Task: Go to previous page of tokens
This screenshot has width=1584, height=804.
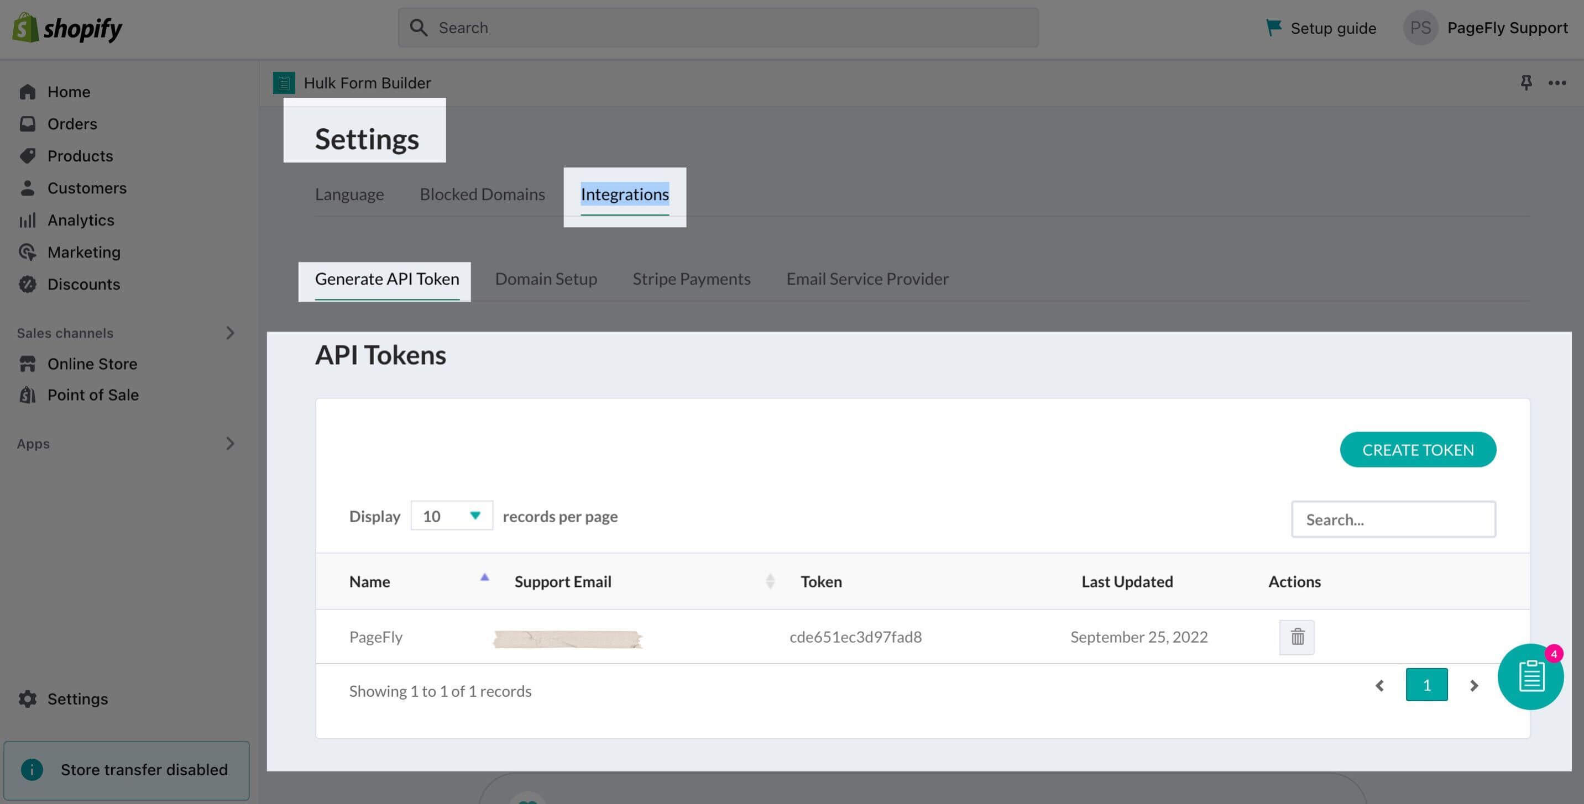Action: (1379, 685)
